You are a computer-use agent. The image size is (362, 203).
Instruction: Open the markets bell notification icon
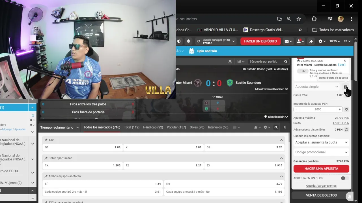[x=257, y=127]
